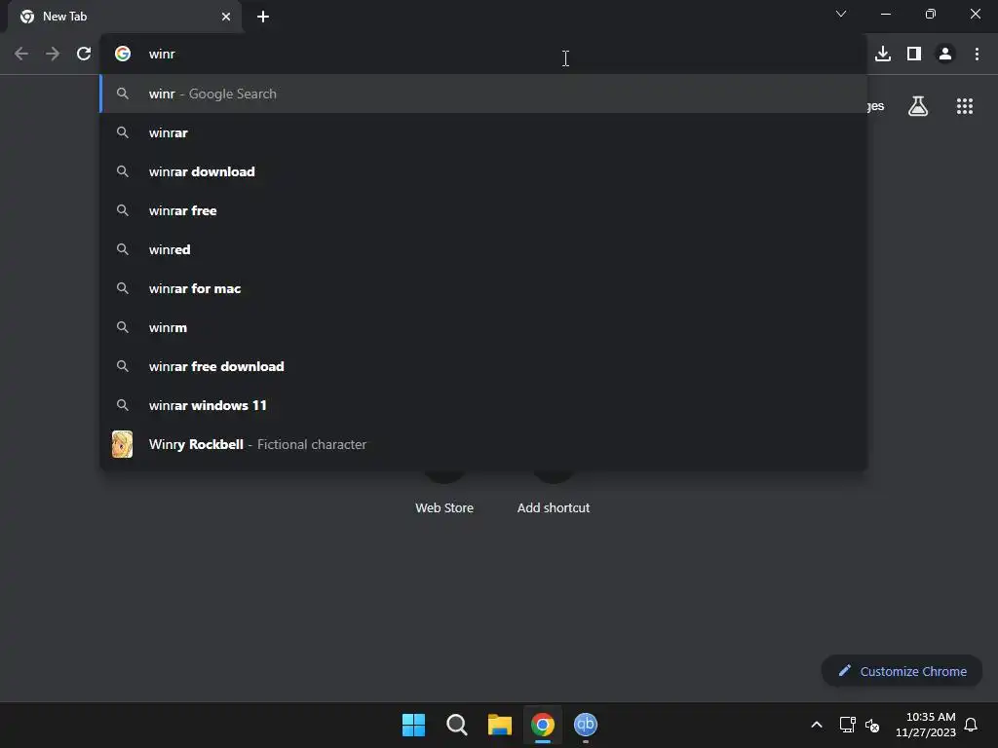Screen dimensions: 998x748
Task: Choose 'winr - Google Search' suggestion
Action: pyautogui.click(x=483, y=93)
